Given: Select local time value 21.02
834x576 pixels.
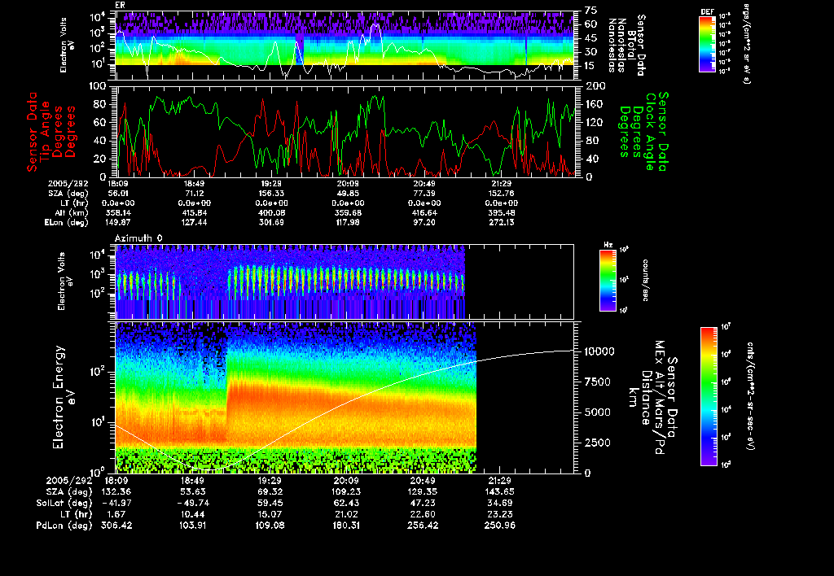Looking at the screenshot, I should coord(346,514).
